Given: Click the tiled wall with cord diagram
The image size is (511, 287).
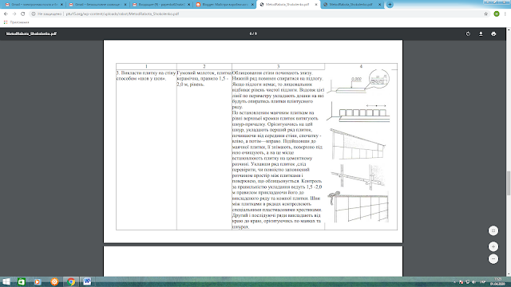Looking at the screenshot, I should click(358, 143).
